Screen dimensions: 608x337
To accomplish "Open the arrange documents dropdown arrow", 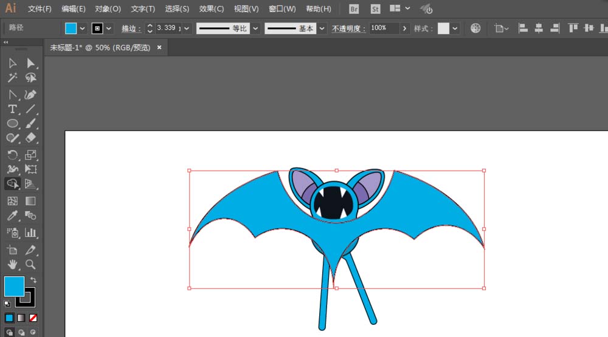I will (407, 8).
